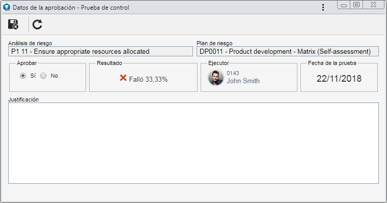Maximize the approval data window
Screen dimensions: 387x203
point(356,5)
